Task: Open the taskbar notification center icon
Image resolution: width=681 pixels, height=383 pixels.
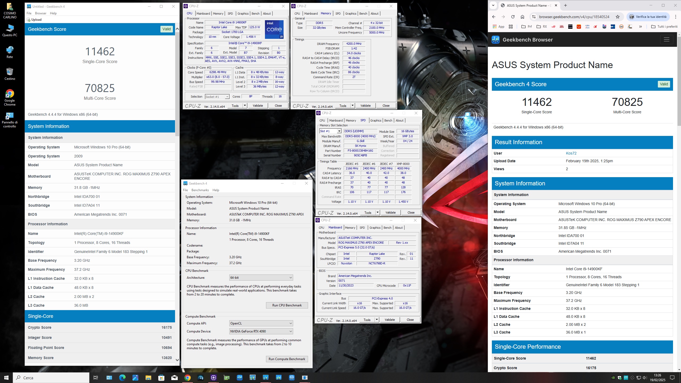Action: click(672, 378)
